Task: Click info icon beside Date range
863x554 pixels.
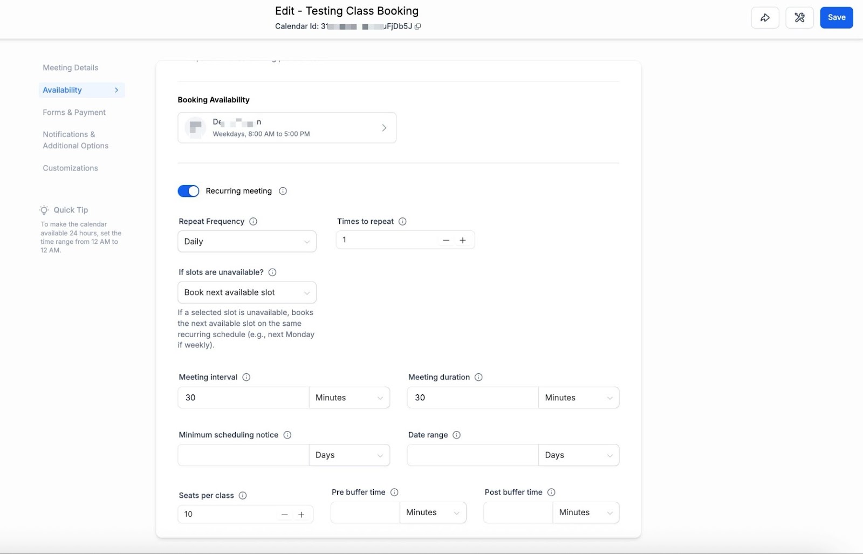Action: [456, 435]
